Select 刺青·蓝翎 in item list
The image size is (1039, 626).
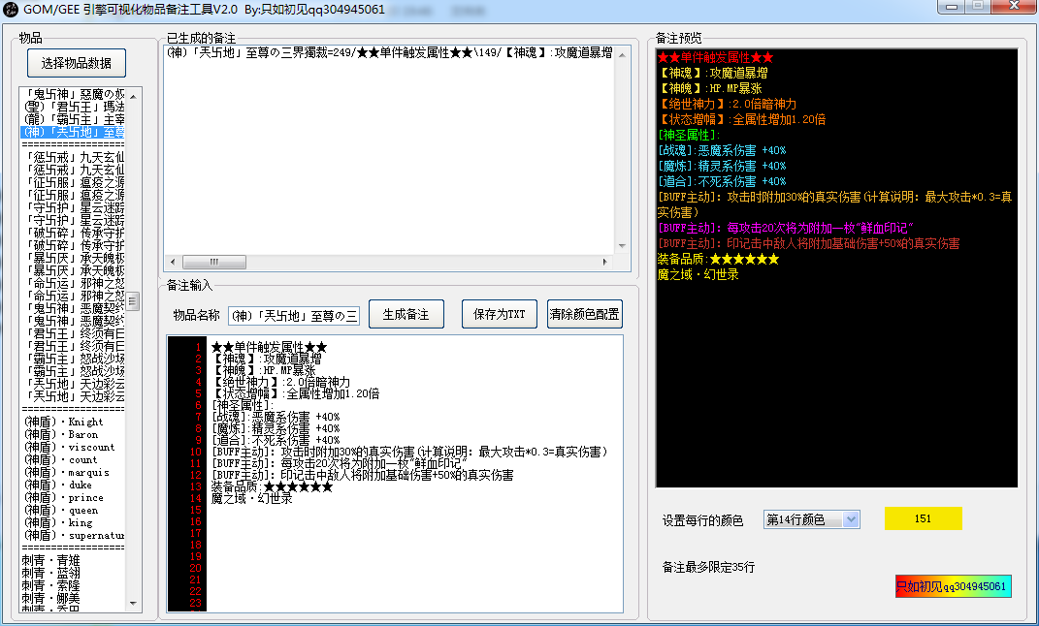click(50, 573)
